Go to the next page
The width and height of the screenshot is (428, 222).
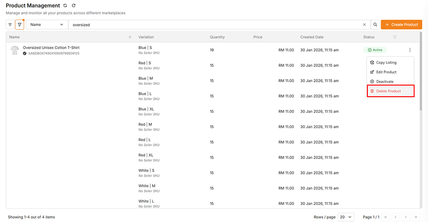point(406,217)
